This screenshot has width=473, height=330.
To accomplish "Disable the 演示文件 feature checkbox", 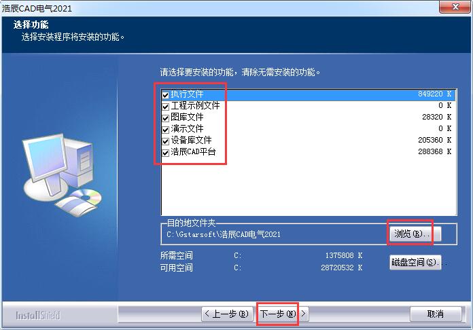I will click(165, 130).
